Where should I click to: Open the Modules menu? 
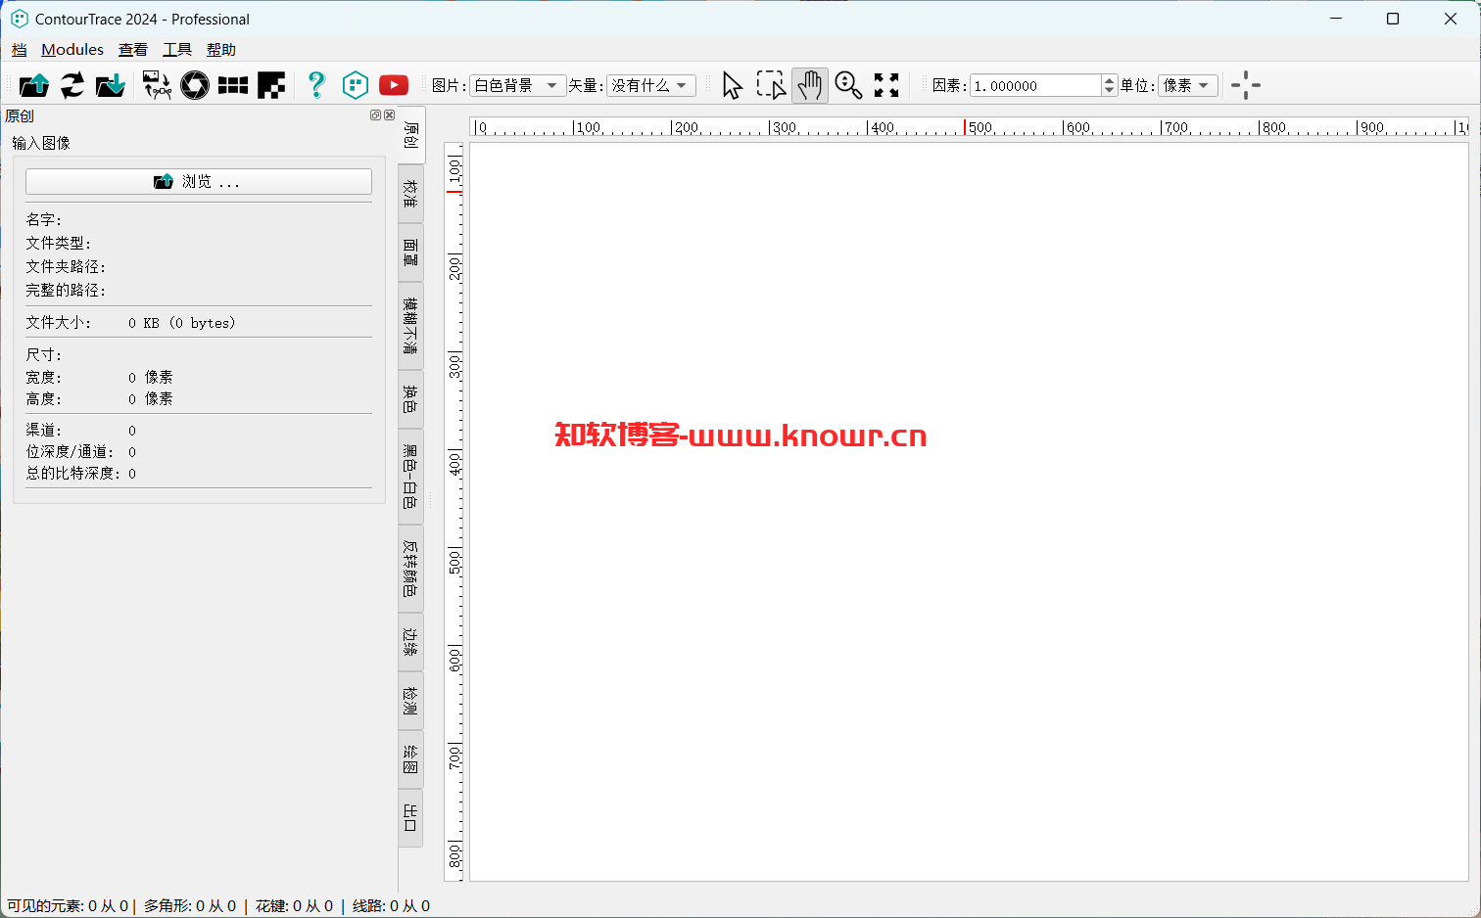72,50
